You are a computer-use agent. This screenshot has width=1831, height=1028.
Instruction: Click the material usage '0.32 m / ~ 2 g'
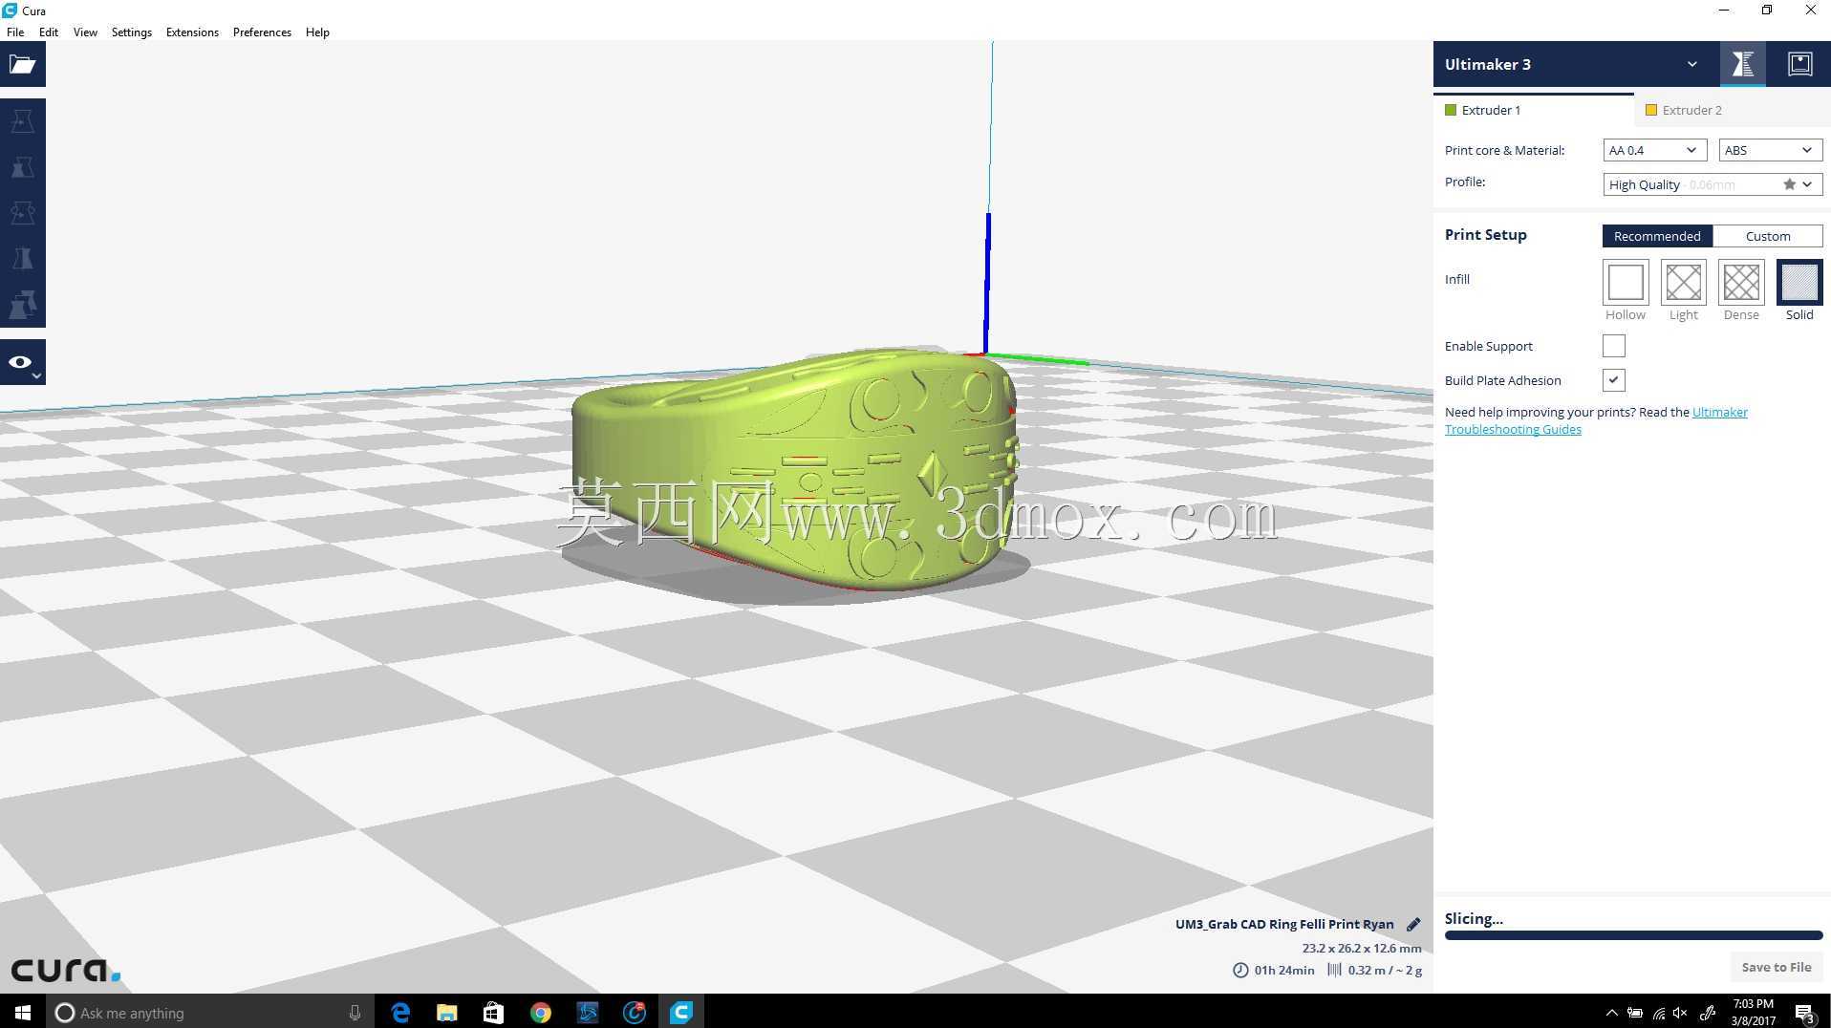1385,970
